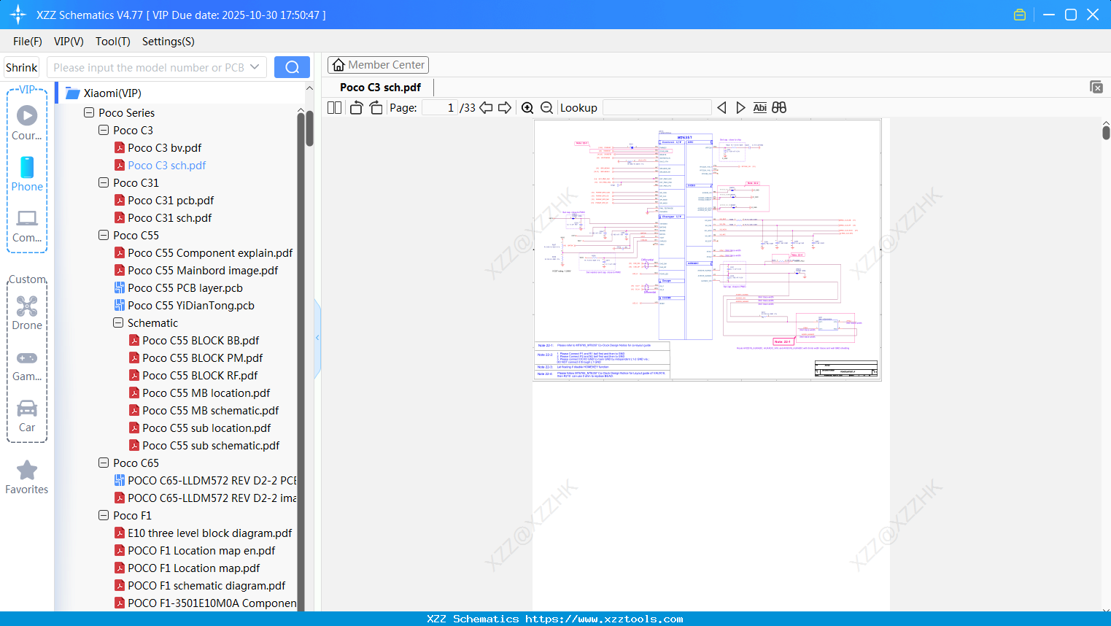Open the Tool(T) menu
This screenshot has width=1111, height=626.
pos(113,42)
